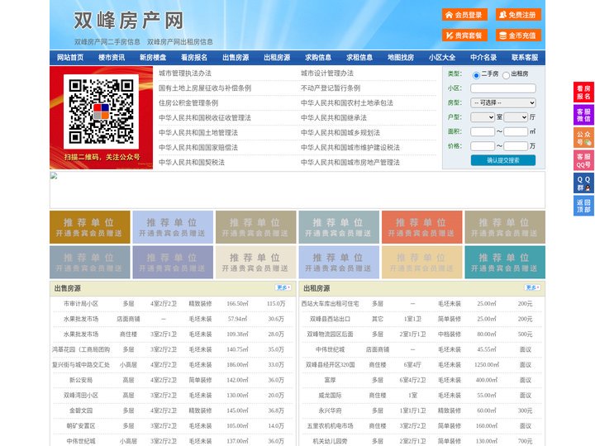
Task: Open the 双峰物流园区后面 rental listing
Action: click(x=330, y=334)
